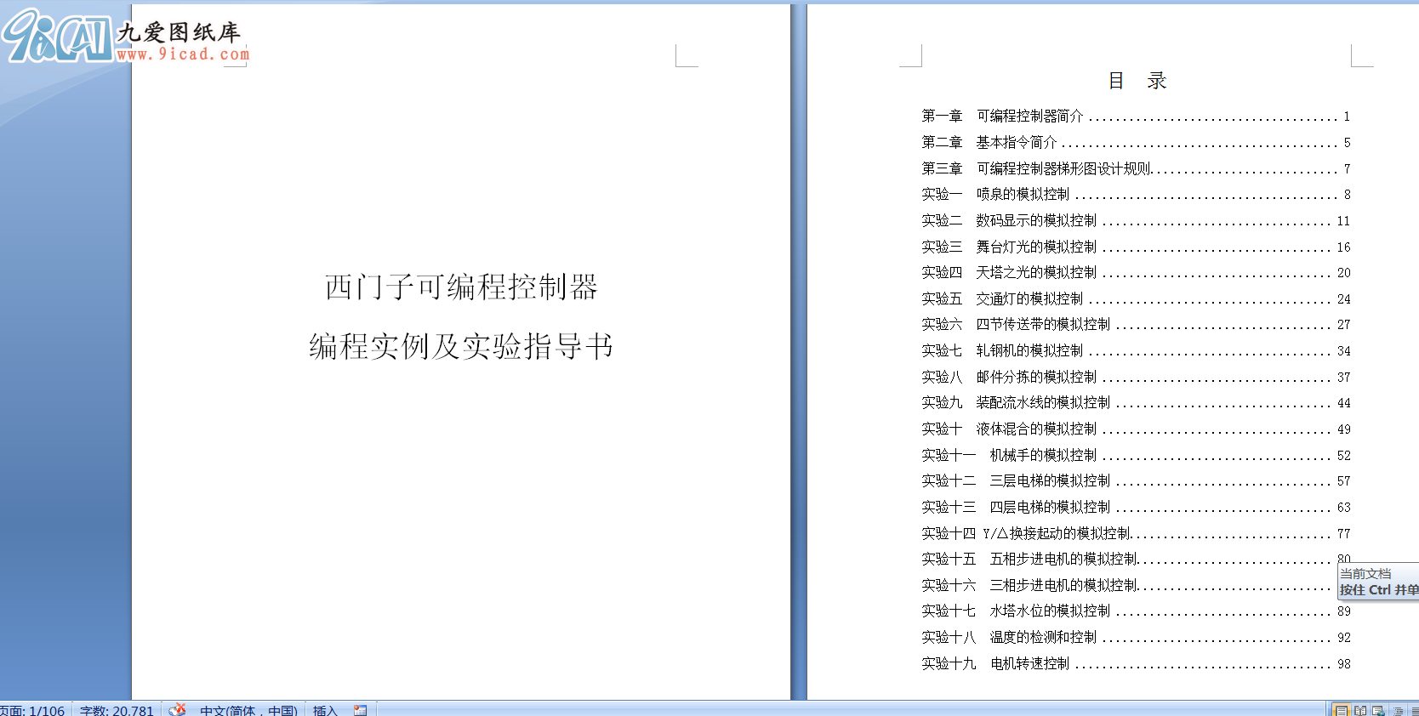Click the cover title 西门子可编程控制器
1419x716 pixels.
[461, 287]
